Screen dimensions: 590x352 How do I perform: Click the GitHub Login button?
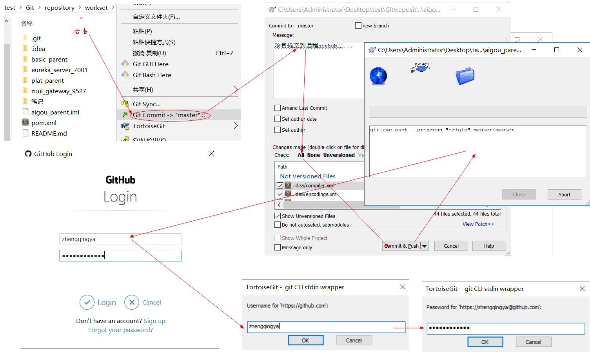pos(98,302)
